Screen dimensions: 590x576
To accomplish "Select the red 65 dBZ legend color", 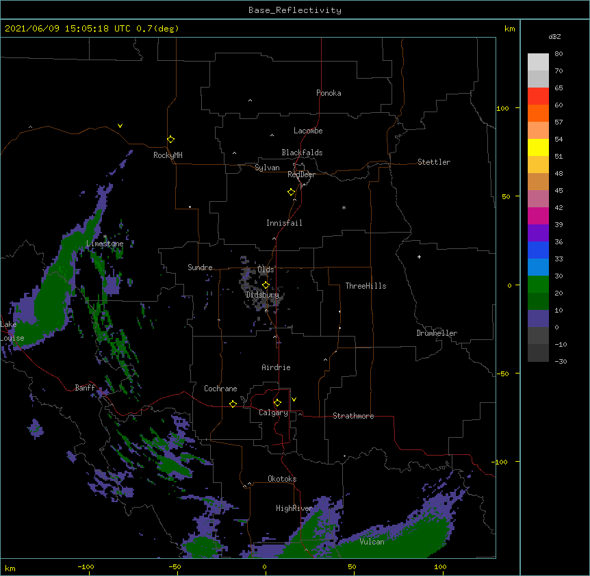I will tap(538, 96).
